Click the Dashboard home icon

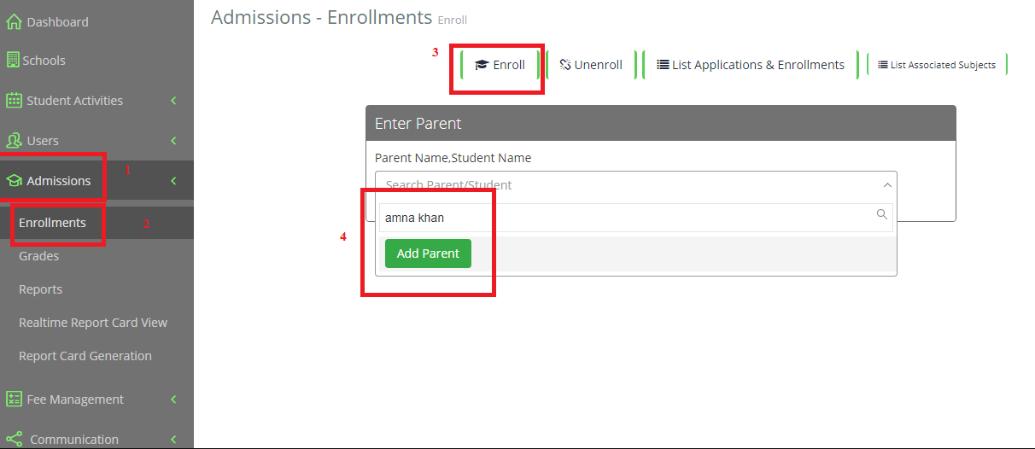[x=14, y=22]
